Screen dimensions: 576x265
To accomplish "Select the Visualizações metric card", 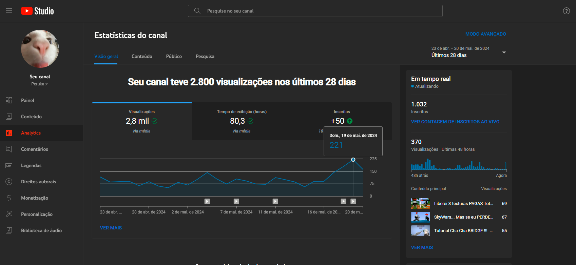I will click(x=142, y=121).
